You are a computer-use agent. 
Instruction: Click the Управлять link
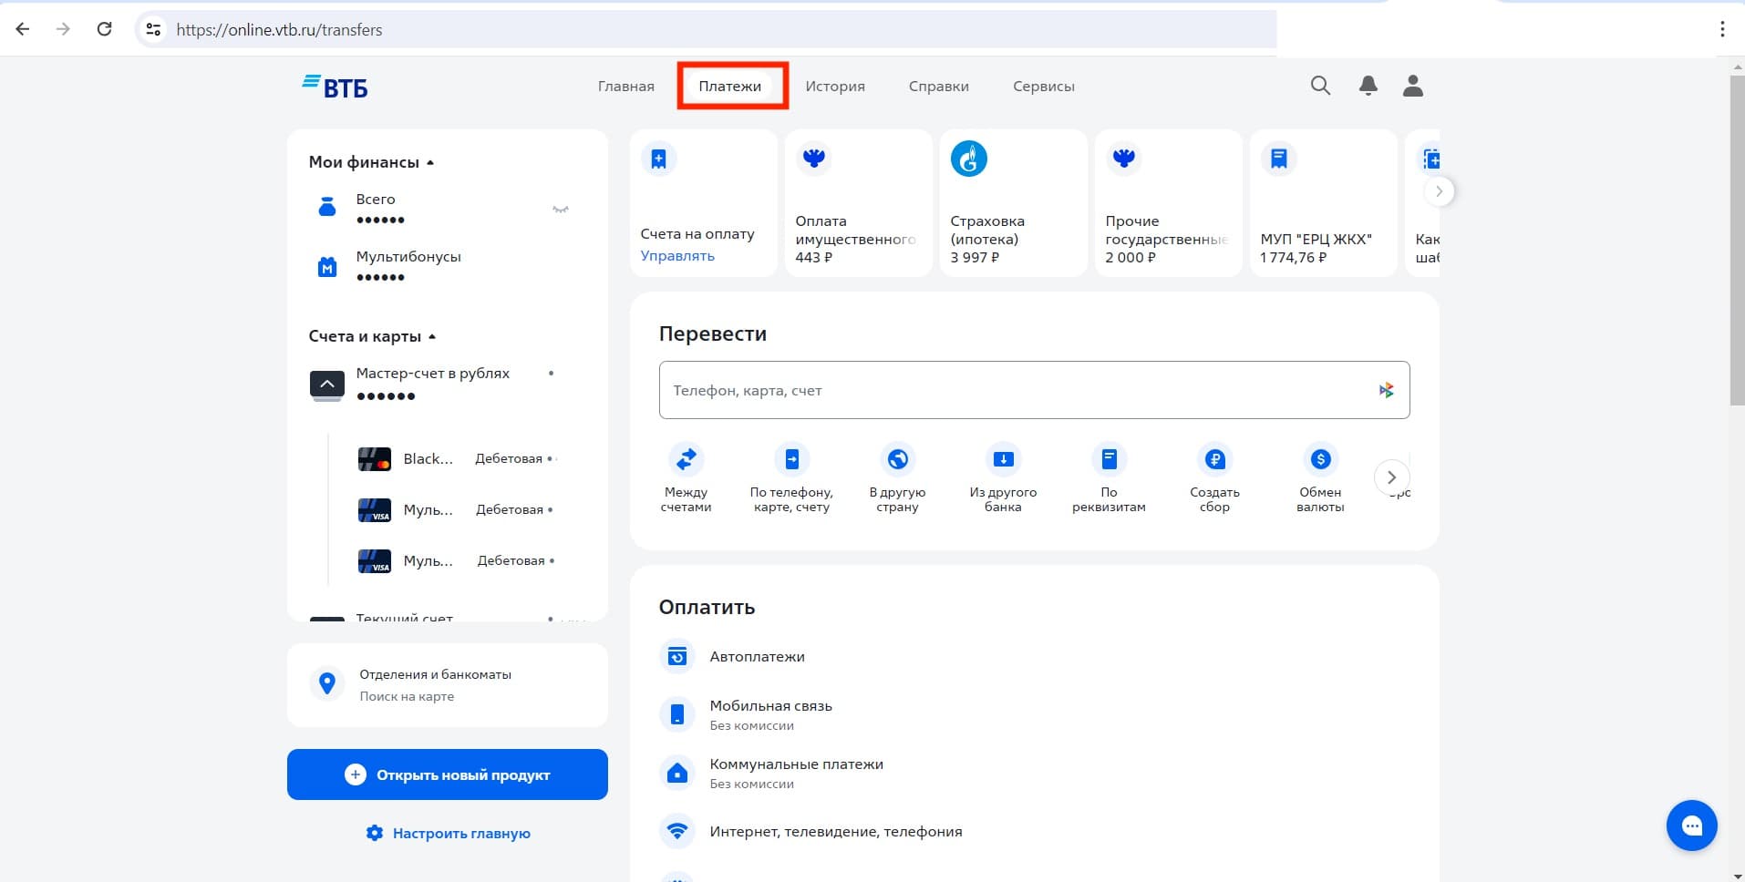pyautogui.click(x=677, y=256)
